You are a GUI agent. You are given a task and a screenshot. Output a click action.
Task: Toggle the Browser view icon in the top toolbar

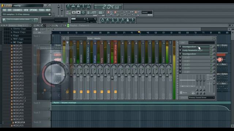point(83,7)
